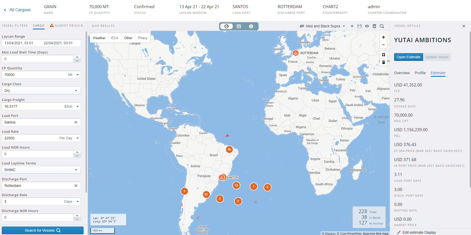
Task: Click the eye icon in the fleet toolbar
Action: click(367, 26)
